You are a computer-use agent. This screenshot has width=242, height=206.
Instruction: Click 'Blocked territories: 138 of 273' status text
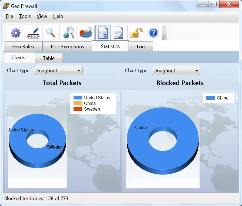[36, 198]
